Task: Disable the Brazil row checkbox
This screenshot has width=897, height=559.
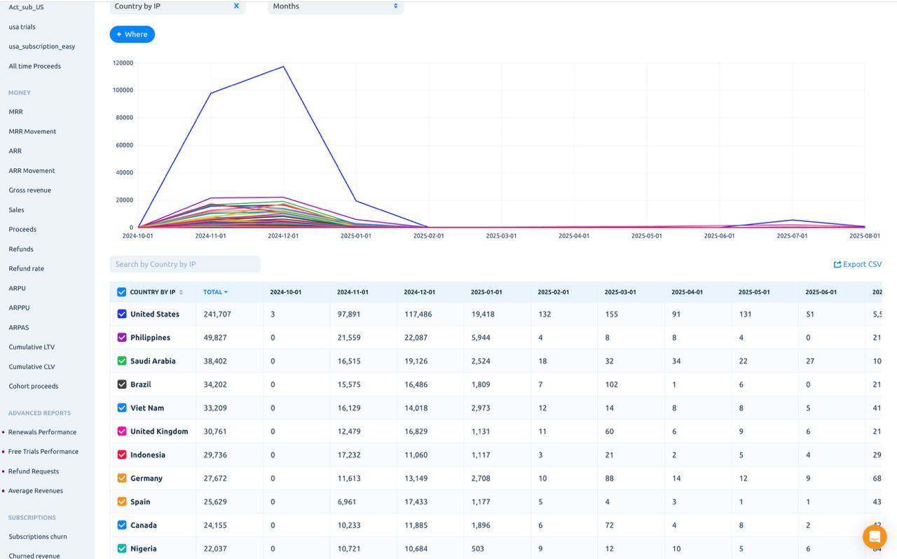Action: point(122,384)
